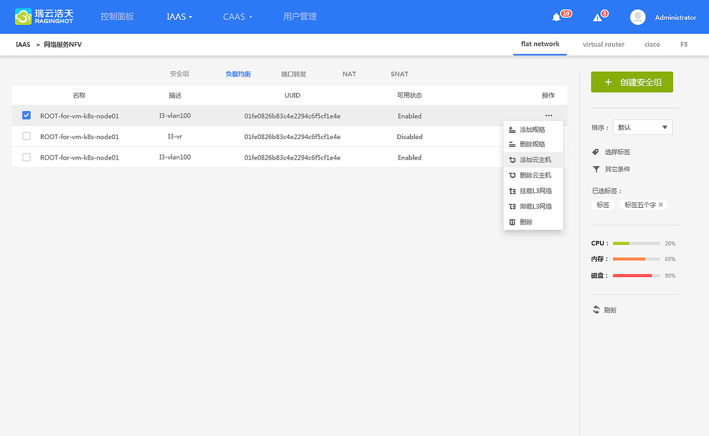Choose 卸载L3网络 from the actions menu
The image size is (709, 436).
tap(533, 207)
